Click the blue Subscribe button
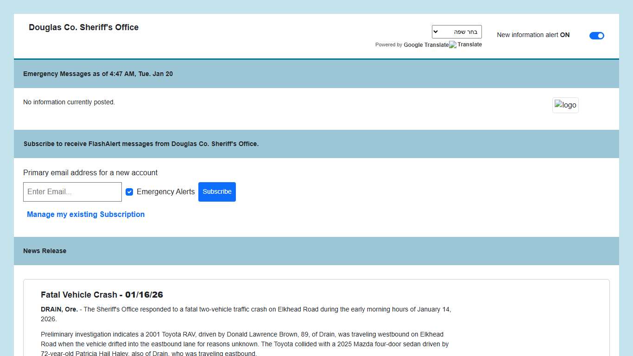 coord(217,192)
